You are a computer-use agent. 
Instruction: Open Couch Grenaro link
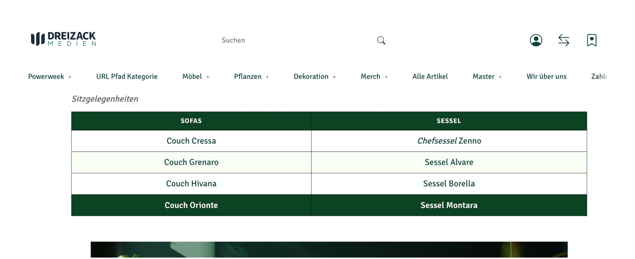[x=191, y=162]
